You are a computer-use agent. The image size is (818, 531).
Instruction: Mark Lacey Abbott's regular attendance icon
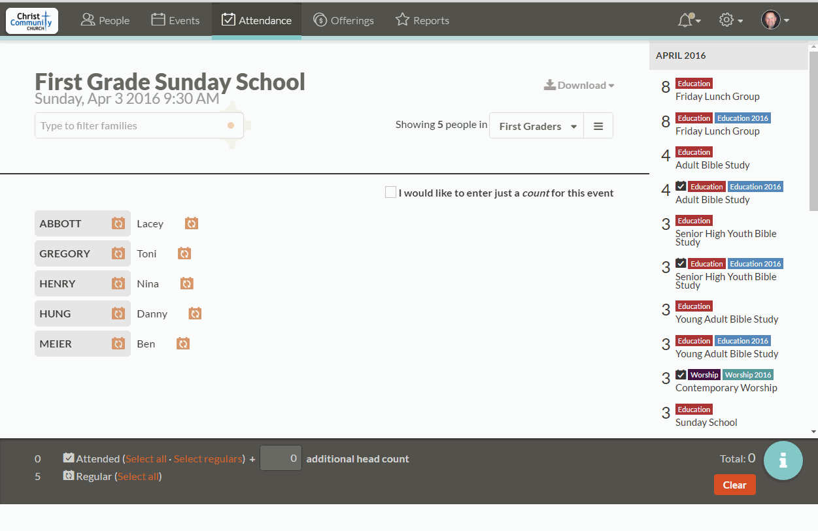(x=191, y=223)
